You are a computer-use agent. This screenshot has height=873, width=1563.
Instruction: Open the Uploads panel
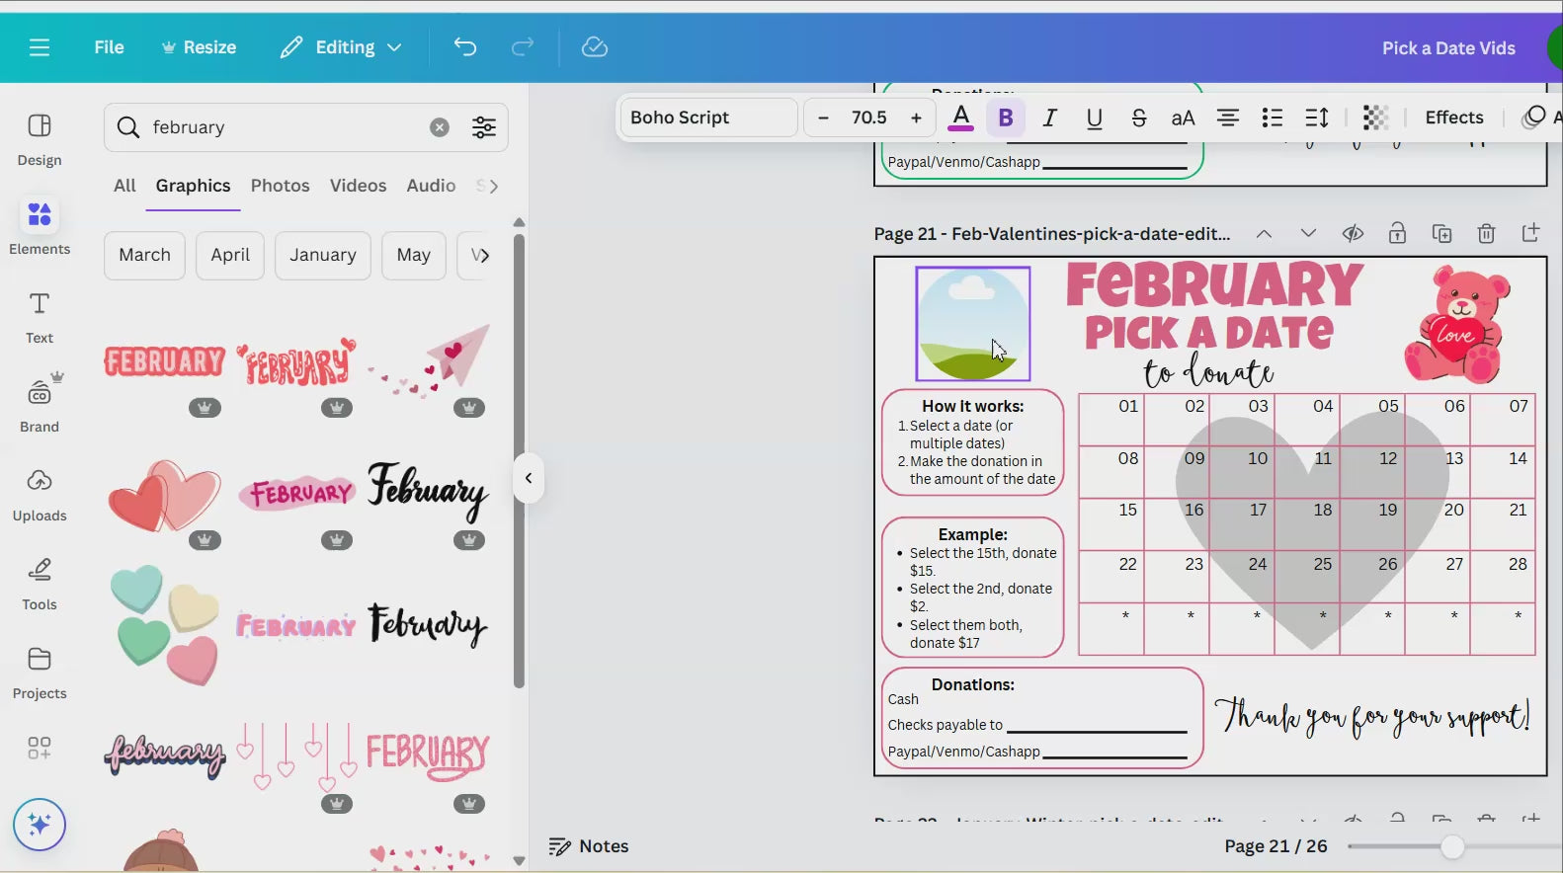40,495
